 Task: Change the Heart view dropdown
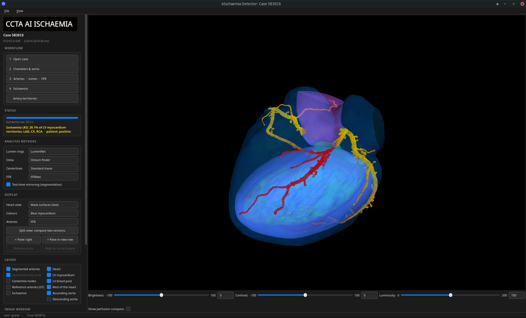pos(53,205)
